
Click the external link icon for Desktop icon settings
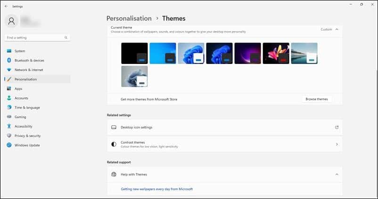[337, 127]
